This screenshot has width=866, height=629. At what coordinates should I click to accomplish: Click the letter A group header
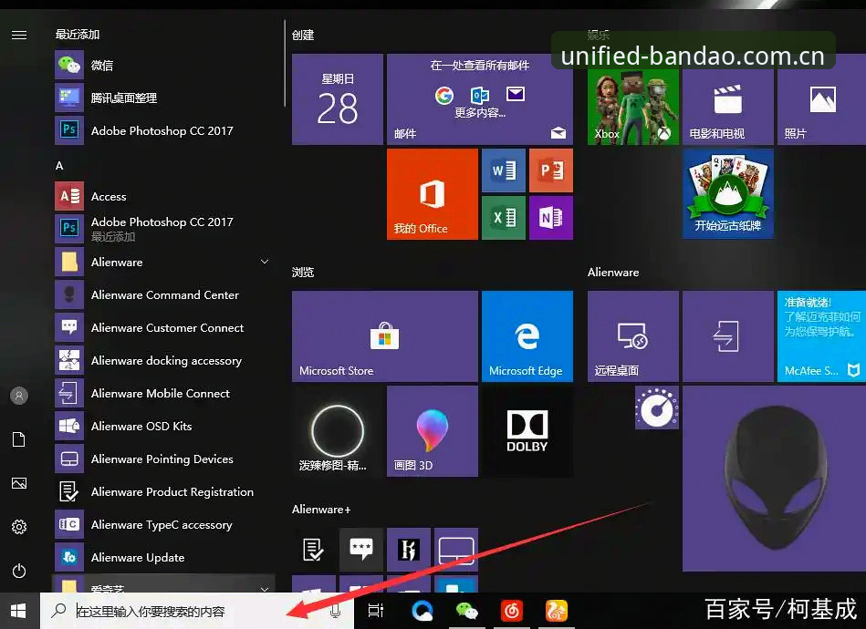click(59, 166)
